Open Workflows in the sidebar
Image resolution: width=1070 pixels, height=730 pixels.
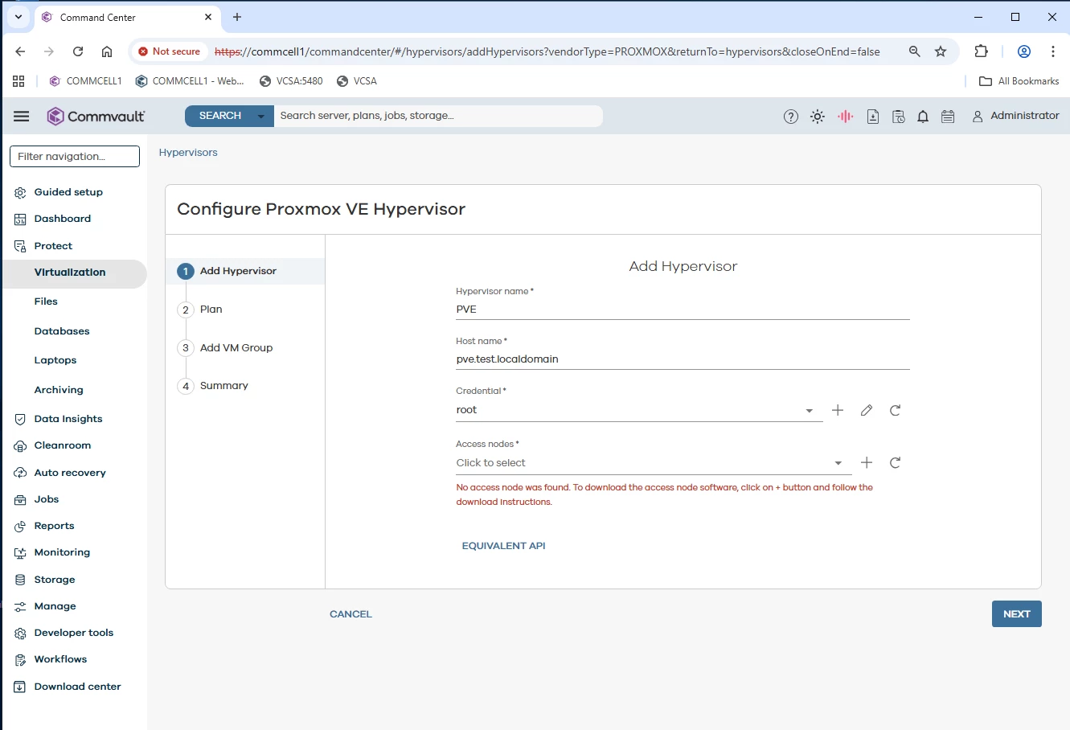point(60,659)
